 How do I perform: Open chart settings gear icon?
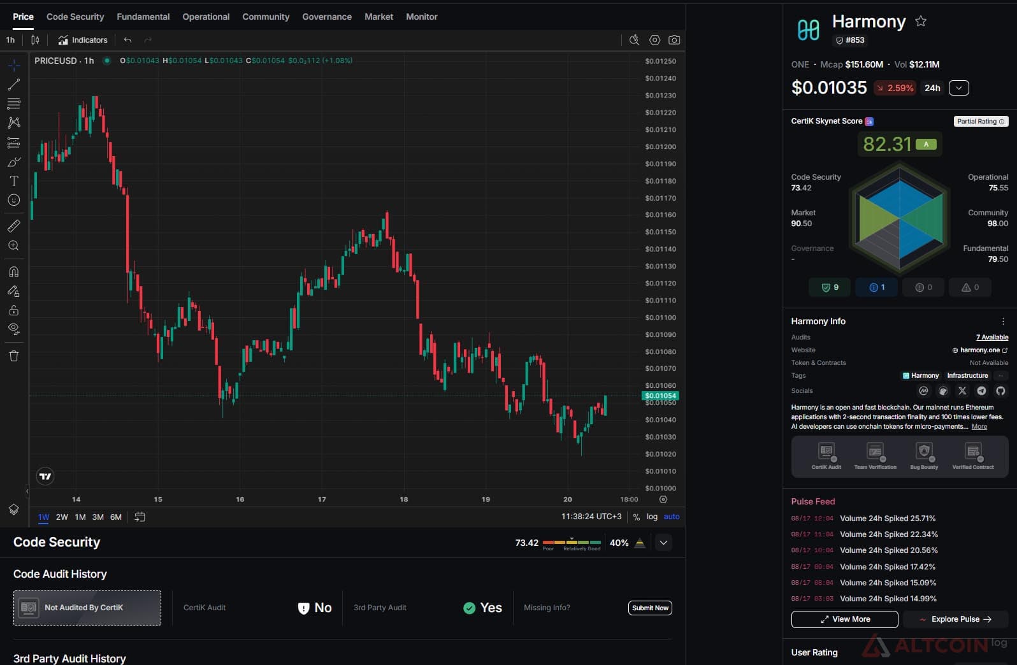654,39
